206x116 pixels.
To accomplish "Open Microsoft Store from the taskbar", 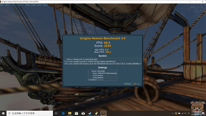I will click(x=77, y=113).
